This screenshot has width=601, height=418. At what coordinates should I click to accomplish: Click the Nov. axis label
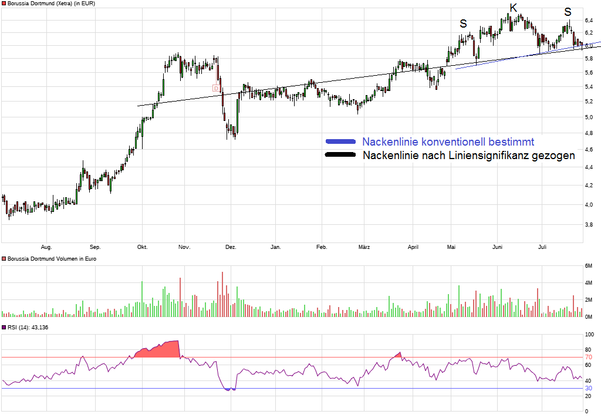click(184, 247)
